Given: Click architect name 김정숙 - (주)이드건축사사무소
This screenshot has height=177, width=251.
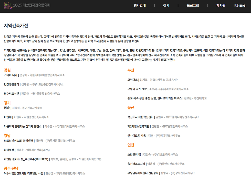Looking at the screenshot, I should [160, 154].
